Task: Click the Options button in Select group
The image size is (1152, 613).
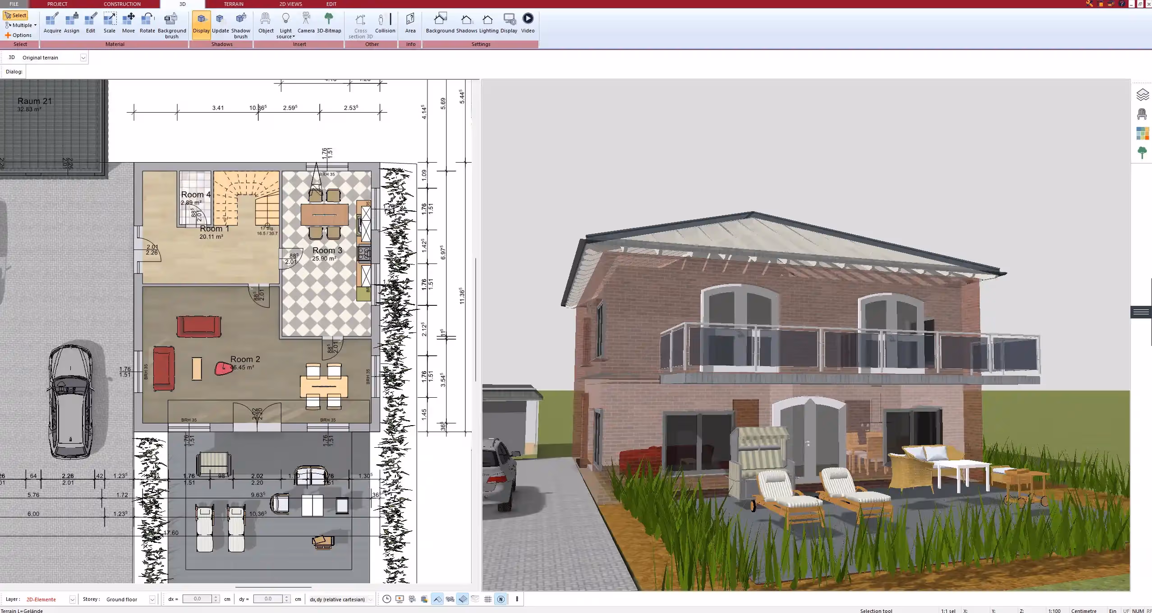Action: coord(18,35)
